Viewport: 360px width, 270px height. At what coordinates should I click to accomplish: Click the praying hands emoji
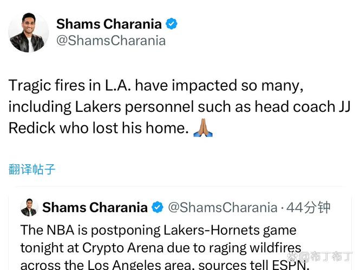click(203, 128)
